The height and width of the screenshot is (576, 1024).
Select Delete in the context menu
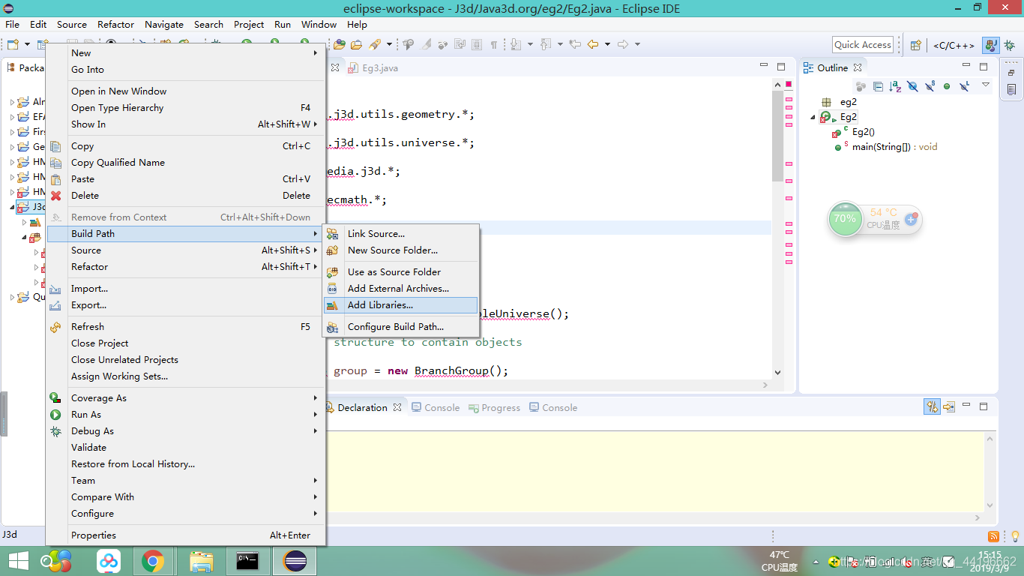point(186,196)
